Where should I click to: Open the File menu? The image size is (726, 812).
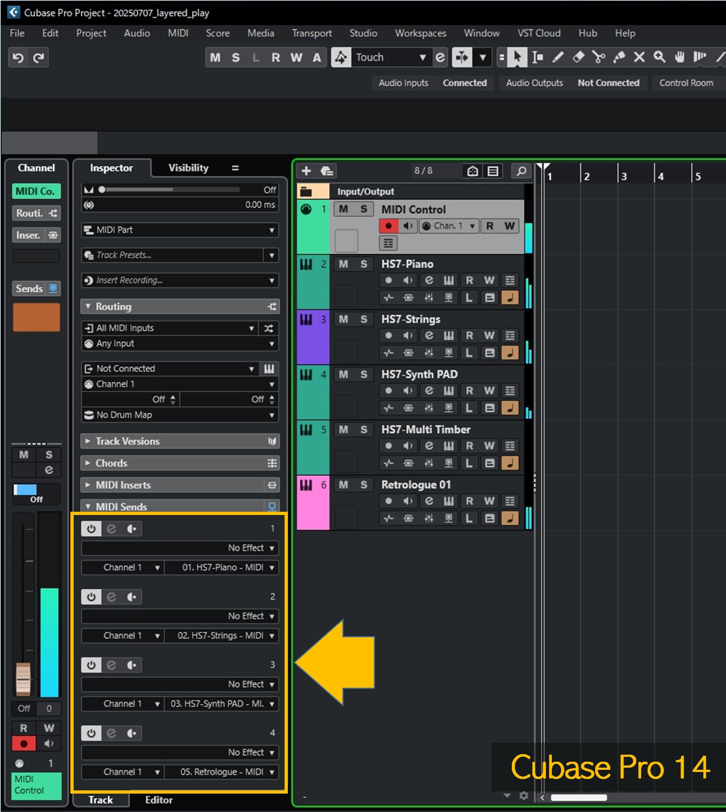(17, 33)
